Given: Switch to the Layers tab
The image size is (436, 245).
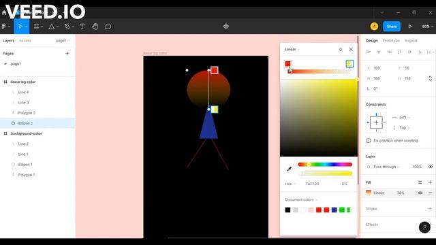Looking at the screenshot, I should (x=8, y=41).
